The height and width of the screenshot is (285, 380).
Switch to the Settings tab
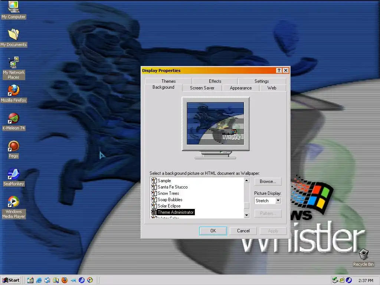(262, 81)
